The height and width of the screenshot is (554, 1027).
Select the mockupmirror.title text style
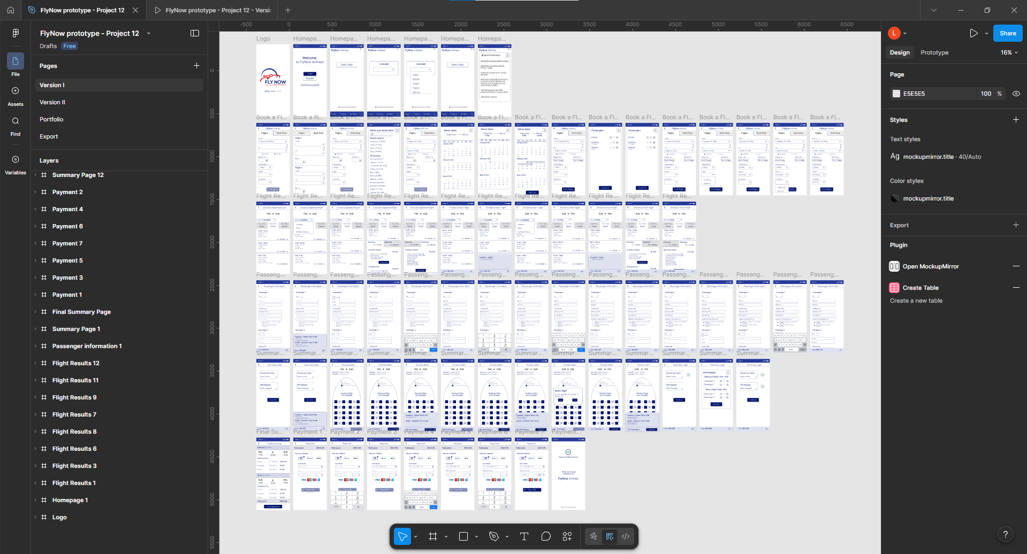pyautogui.click(x=935, y=157)
